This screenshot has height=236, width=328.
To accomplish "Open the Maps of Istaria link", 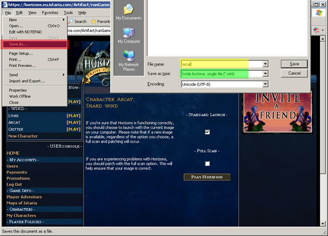I will pyautogui.click(x=24, y=203).
